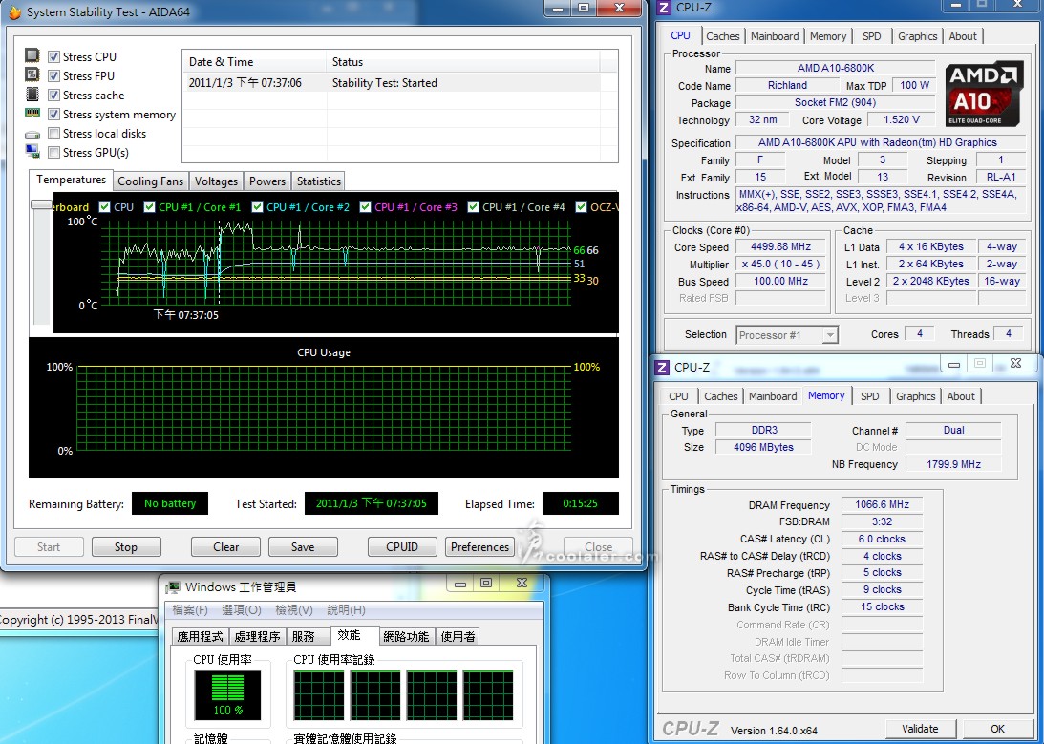Screen dimensions: 1044x744
Task: Click the chip icon beside Stress cache
Action: pos(32,94)
